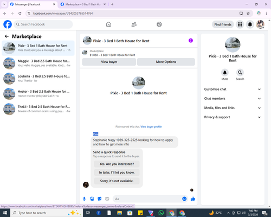The image size is (271, 217).
Task: Open the Loubella conversation
Action: pyautogui.click(x=38, y=79)
